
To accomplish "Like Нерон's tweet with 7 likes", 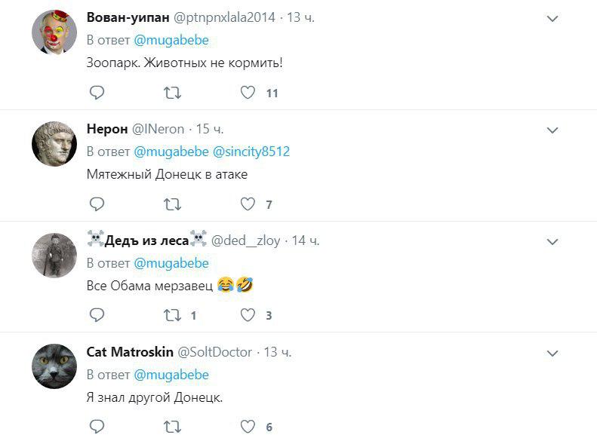I will [248, 204].
